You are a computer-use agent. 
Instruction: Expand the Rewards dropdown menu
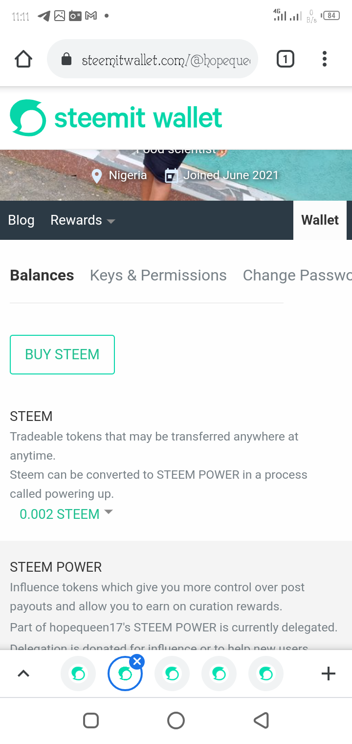coord(83,220)
